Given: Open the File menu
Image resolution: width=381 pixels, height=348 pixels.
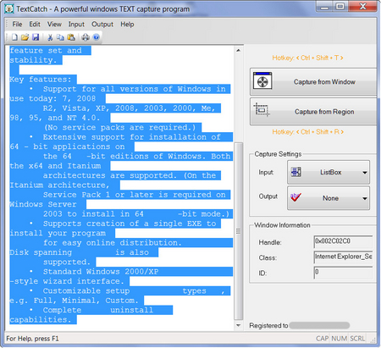Looking at the screenshot, I should coord(17,25).
